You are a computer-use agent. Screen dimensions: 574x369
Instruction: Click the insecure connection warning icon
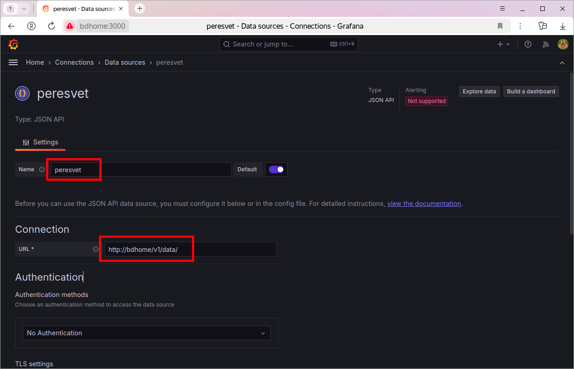pyautogui.click(x=69, y=26)
